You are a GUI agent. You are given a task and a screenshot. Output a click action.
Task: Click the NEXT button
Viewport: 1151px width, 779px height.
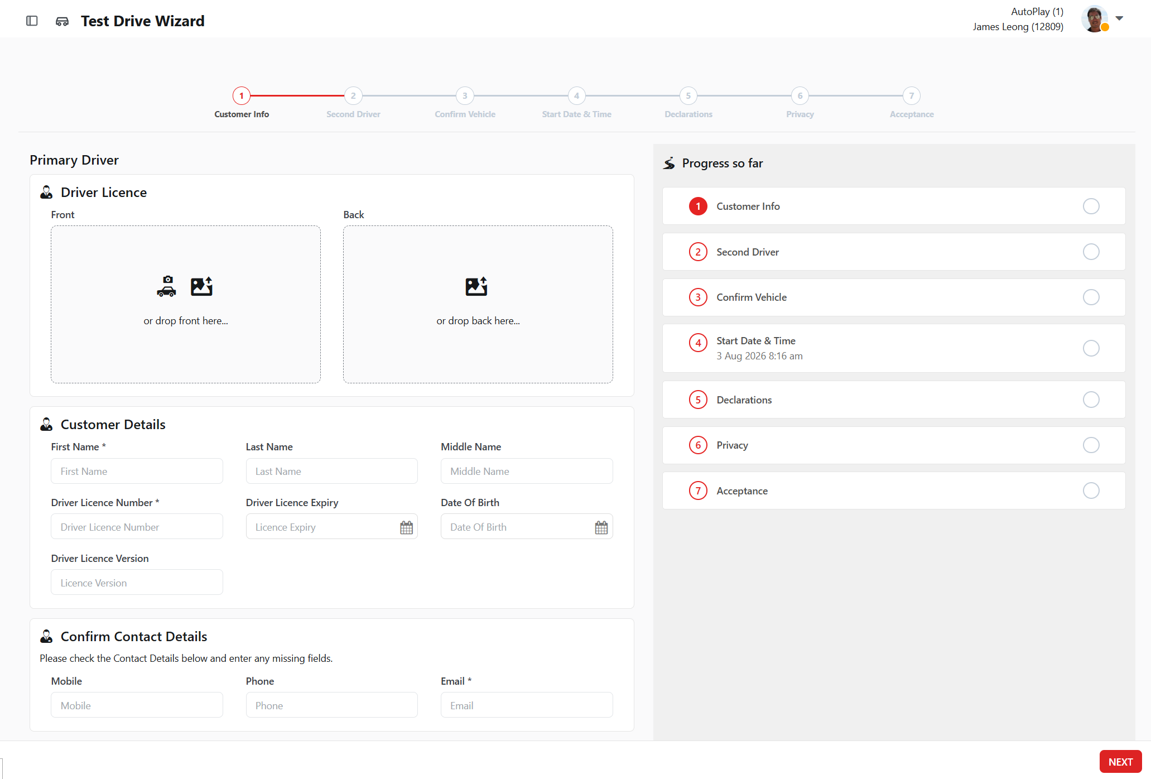tap(1120, 762)
